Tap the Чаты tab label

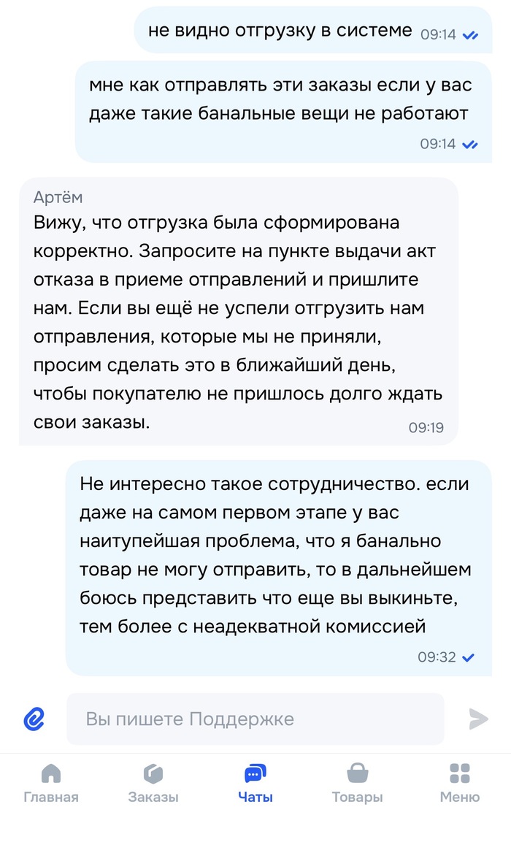(255, 797)
